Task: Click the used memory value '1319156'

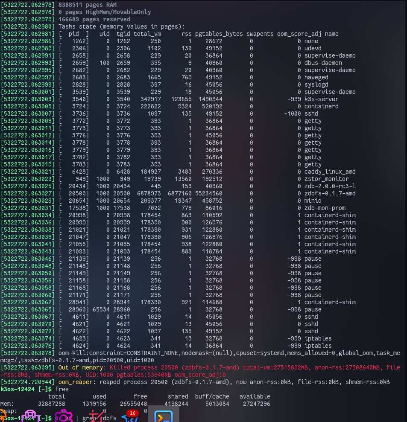Action: click(x=94, y=404)
